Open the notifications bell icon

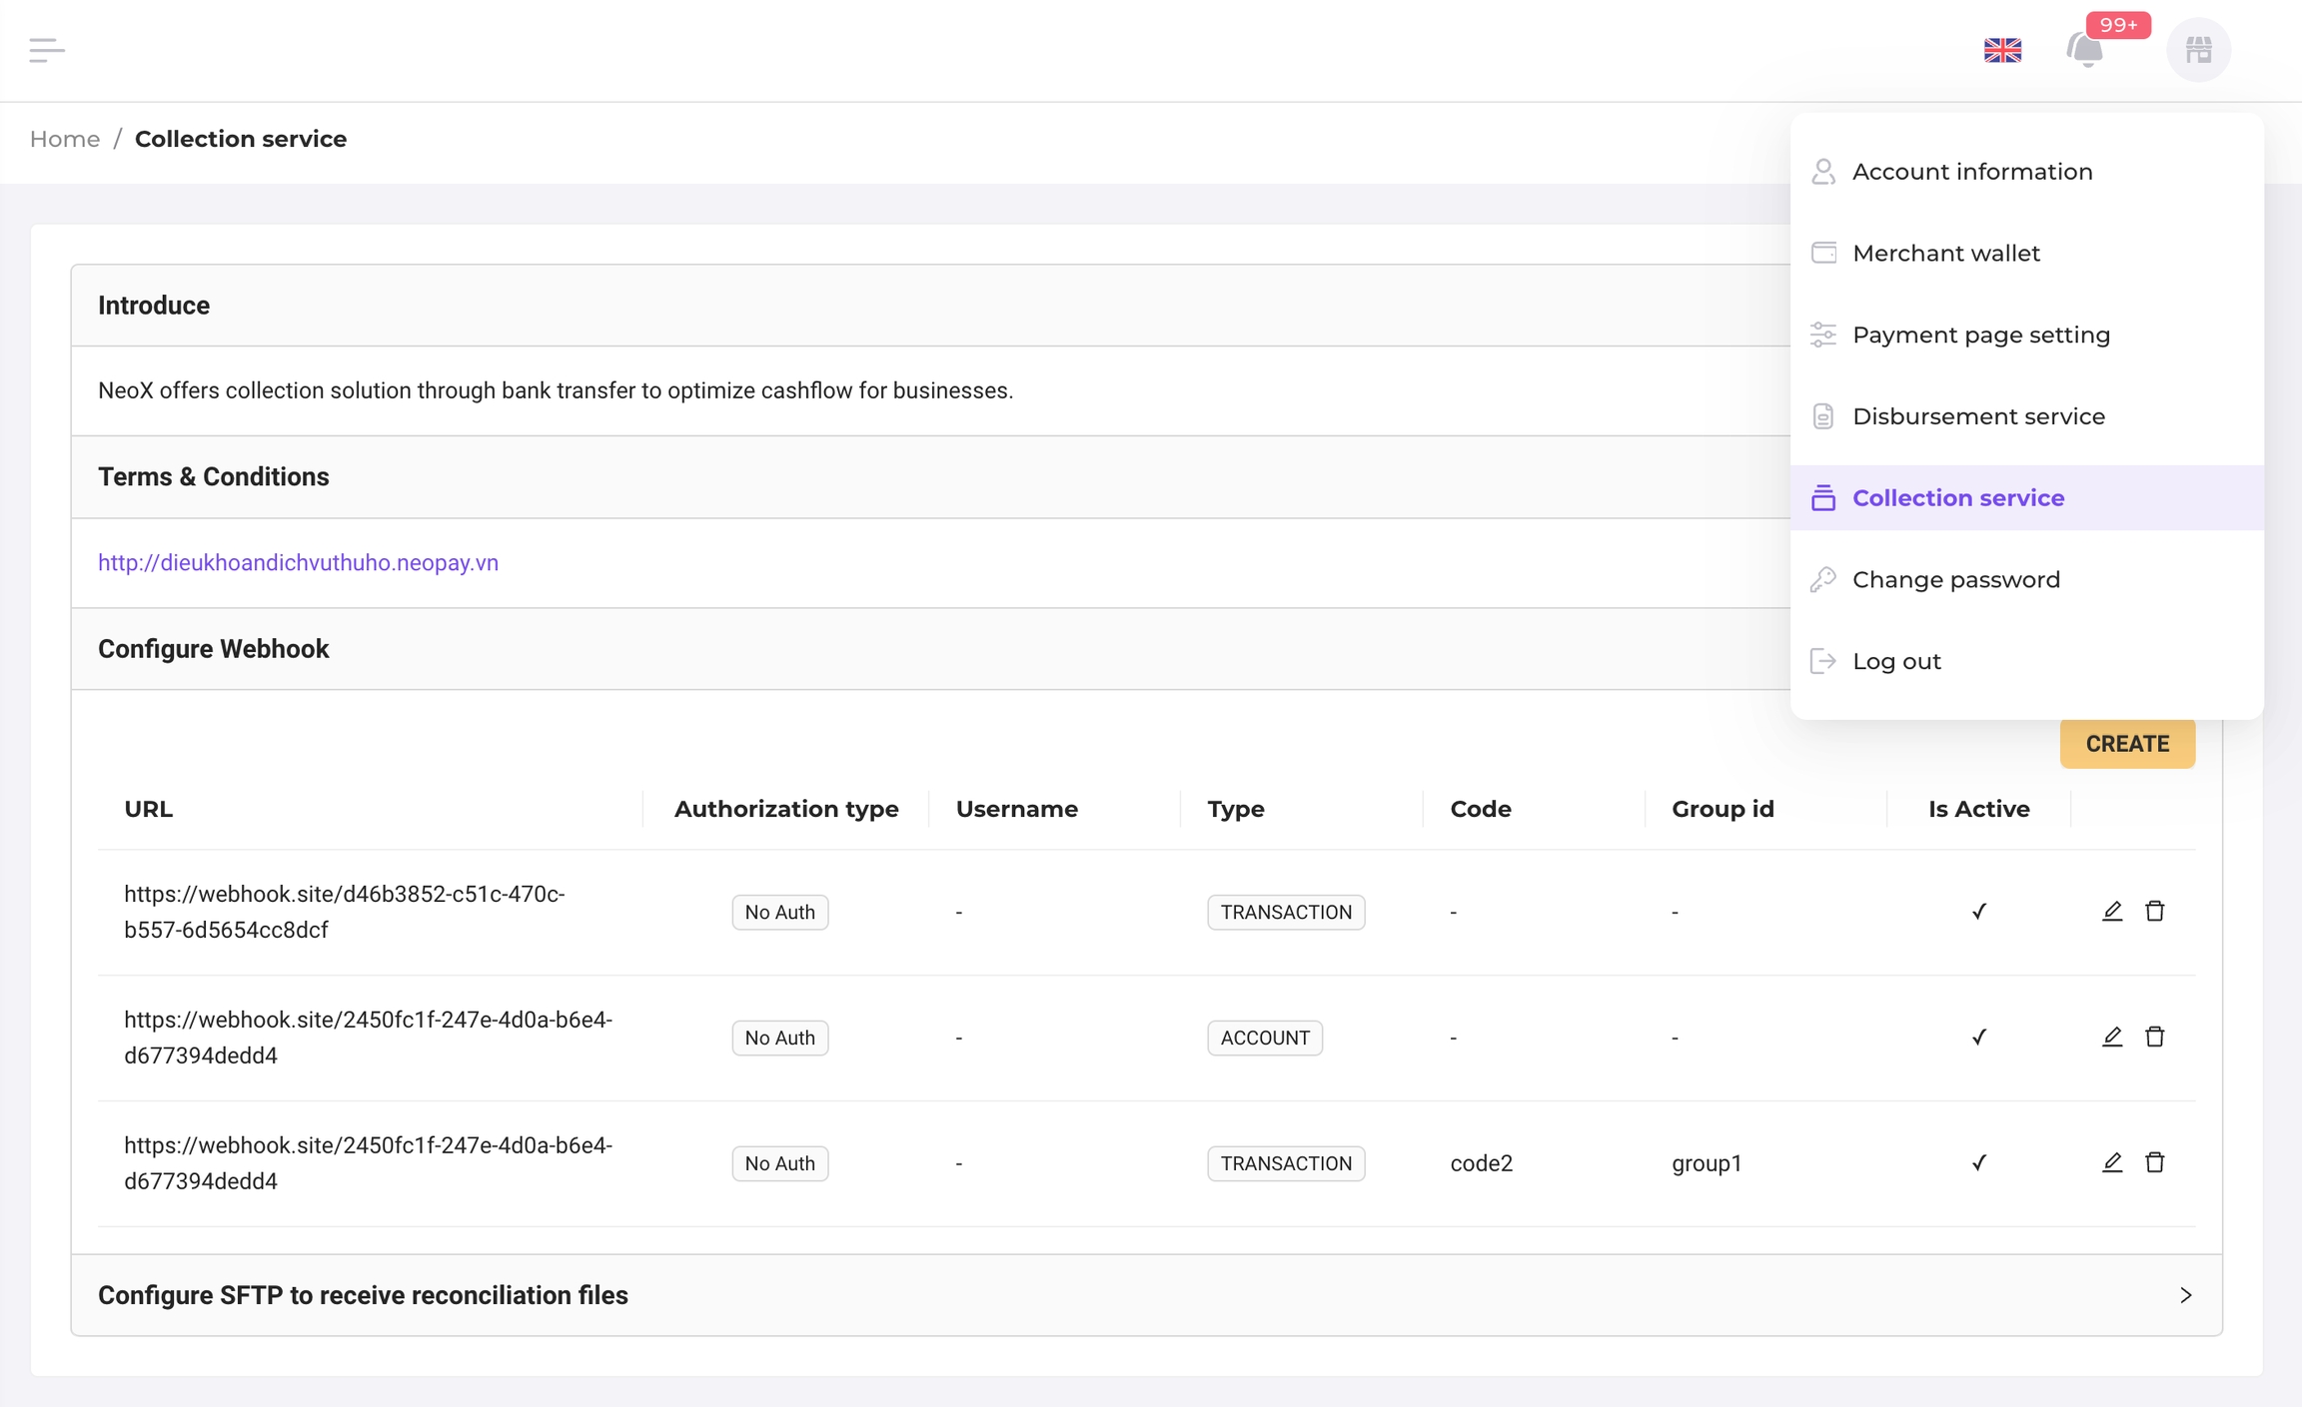point(2085,50)
